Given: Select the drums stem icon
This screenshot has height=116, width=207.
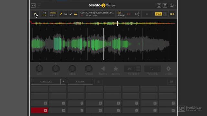Looking at the screenshot, I should (x=75, y=14).
